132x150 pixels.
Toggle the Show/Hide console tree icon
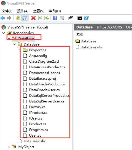(25, 18)
